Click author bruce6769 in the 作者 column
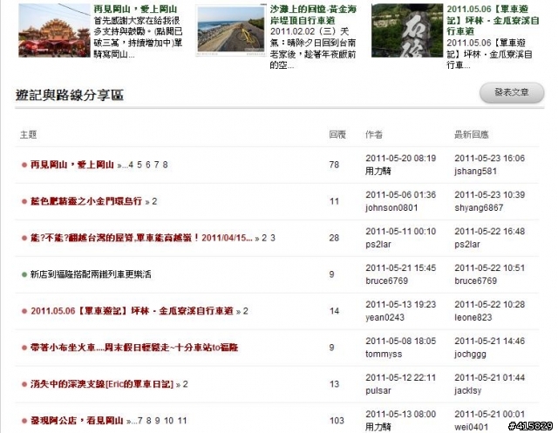 coord(386,281)
